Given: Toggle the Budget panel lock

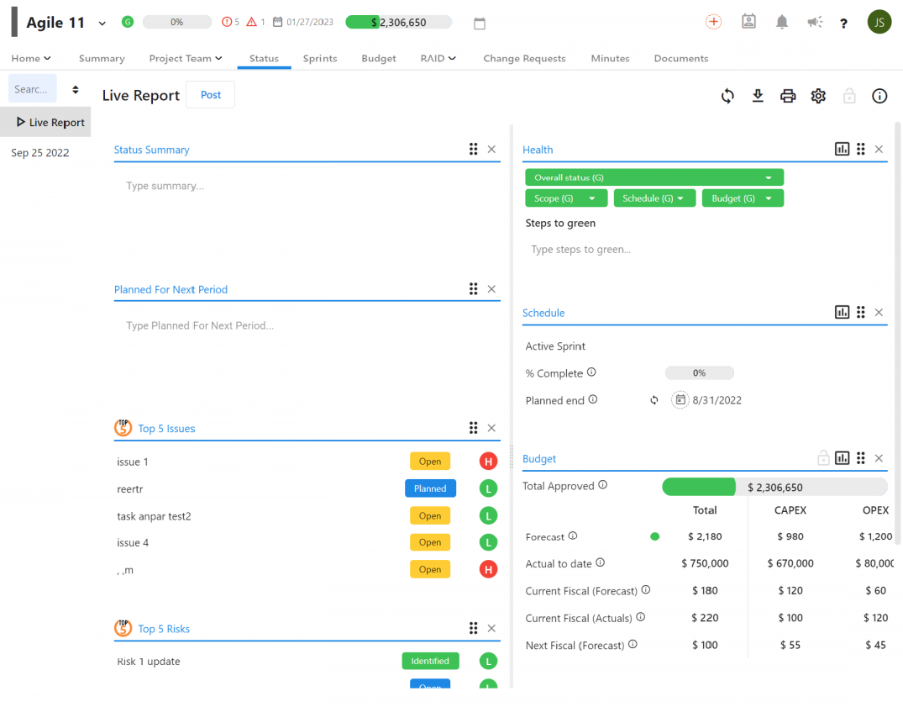Looking at the screenshot, I should [823, 458].
